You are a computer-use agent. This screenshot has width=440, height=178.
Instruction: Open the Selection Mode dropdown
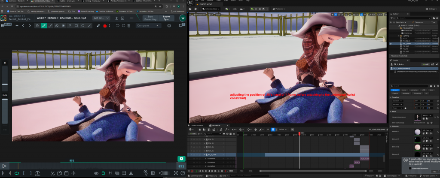pos(211,9)
